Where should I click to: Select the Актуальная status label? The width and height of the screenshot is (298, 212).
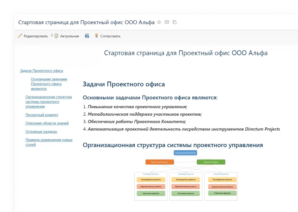[x=69, y=36]
